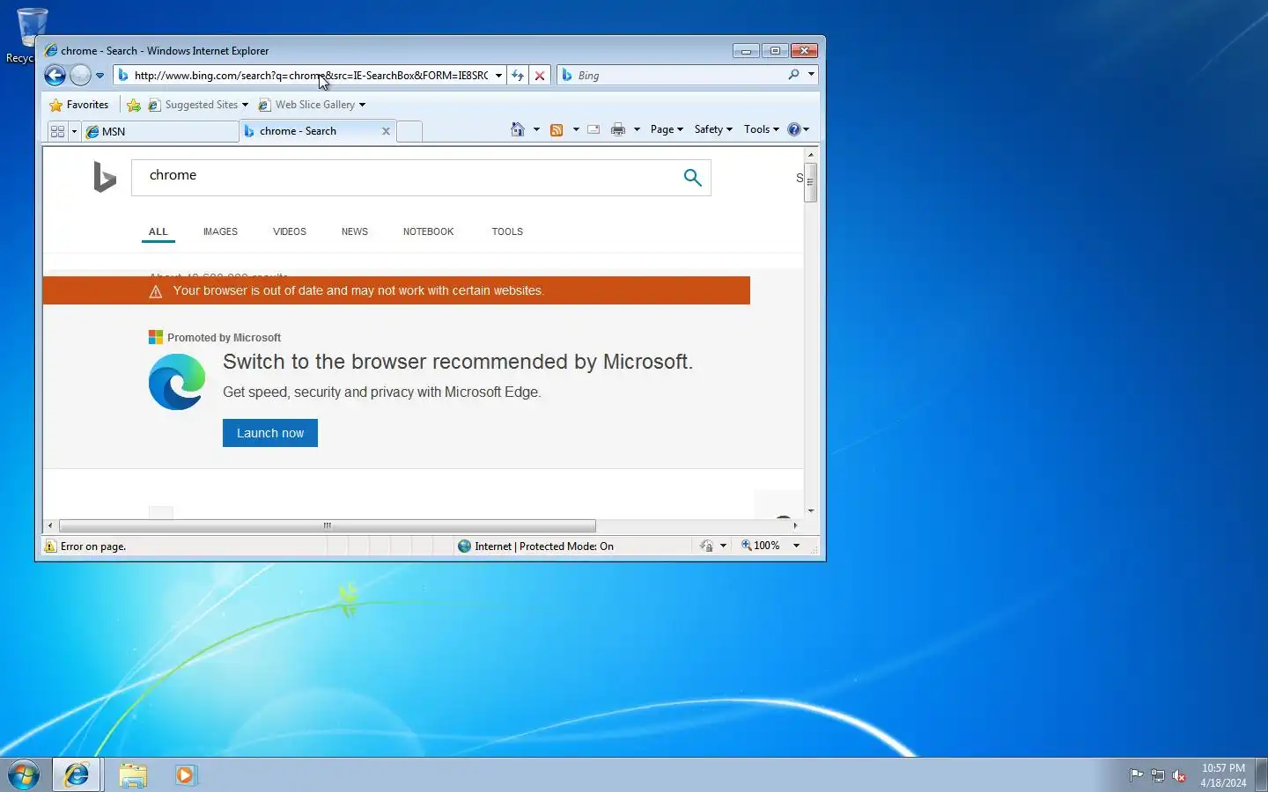Viewport: 1268px width, 792px height.
Task: Click the magnifier search icon on Bing page
Action: 693,177
